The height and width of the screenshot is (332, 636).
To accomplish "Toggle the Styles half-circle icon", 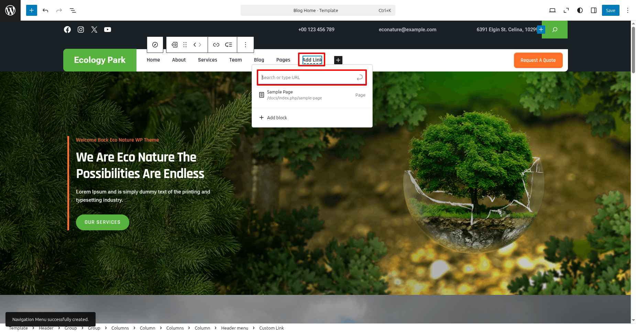I will pos(580,10).
